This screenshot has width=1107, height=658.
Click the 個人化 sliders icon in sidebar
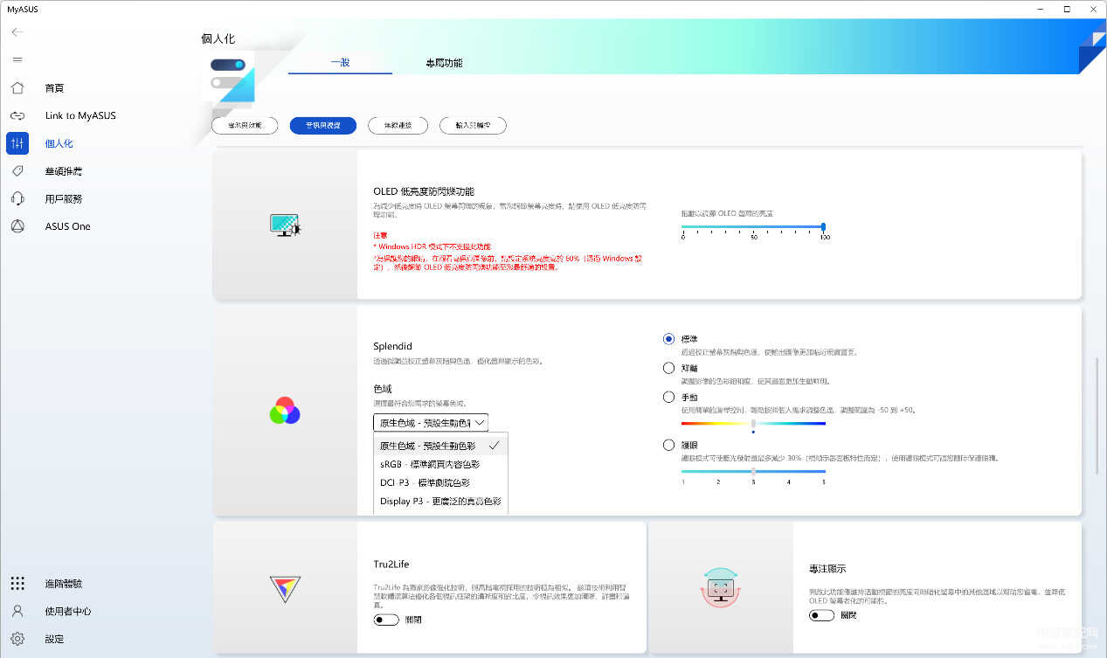tap(17, 143)
